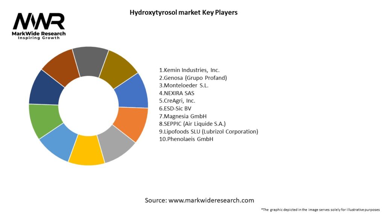Click '4.NEXIRA SAS' list entry
The width and height of the screenshot is (385, 216).
pos(177,93)
